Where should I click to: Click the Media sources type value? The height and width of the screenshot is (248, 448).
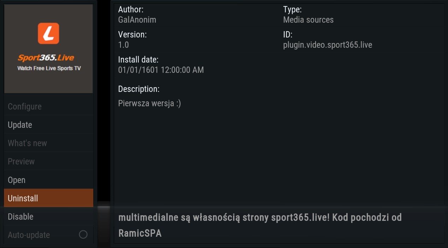click(308, 20)
